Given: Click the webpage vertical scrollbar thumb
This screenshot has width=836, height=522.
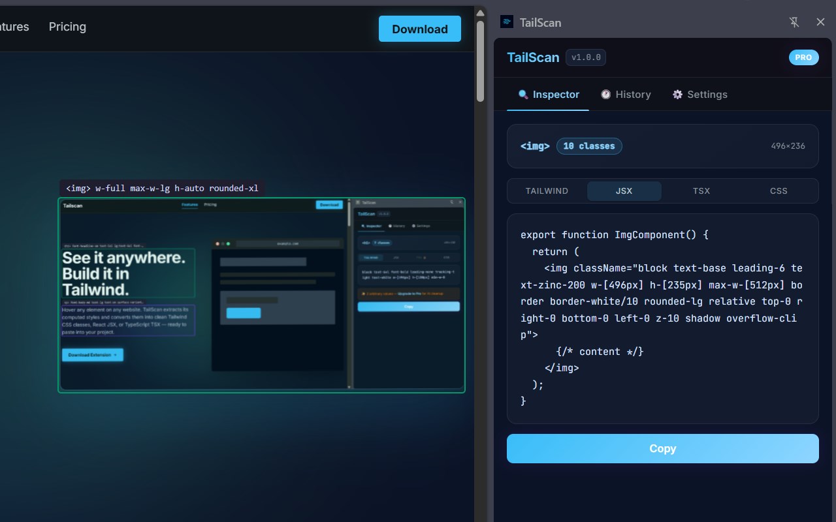Looking at the screenshot, I should point(481,61).
